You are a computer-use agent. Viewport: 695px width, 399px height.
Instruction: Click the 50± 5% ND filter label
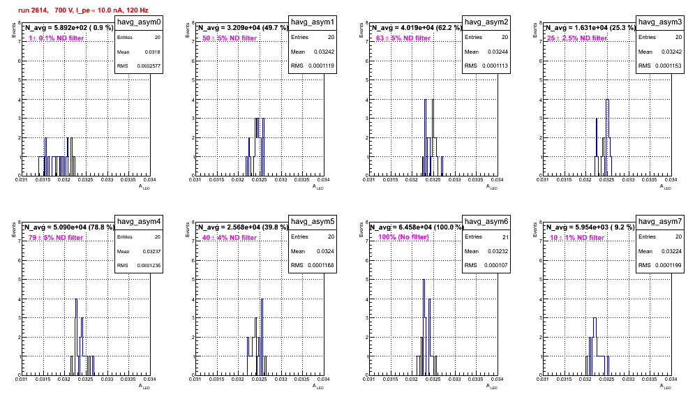pos(230,38)
